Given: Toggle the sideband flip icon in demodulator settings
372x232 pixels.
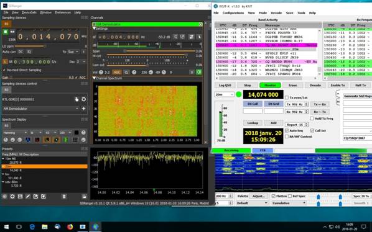Looking at the screenshot, I should [191, 37].
